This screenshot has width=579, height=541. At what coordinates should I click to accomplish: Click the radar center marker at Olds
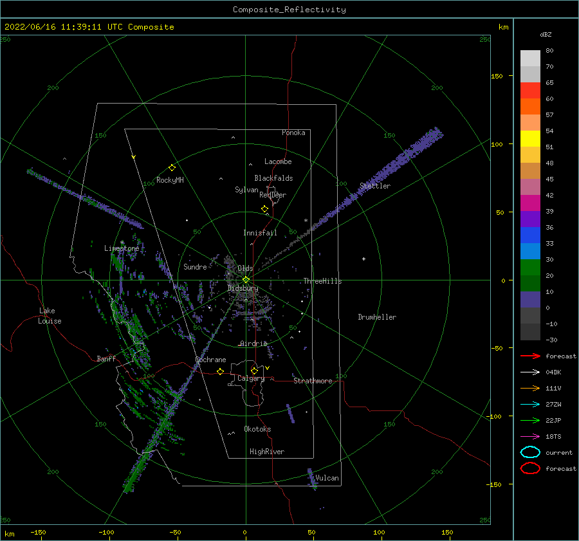[246, 280]
